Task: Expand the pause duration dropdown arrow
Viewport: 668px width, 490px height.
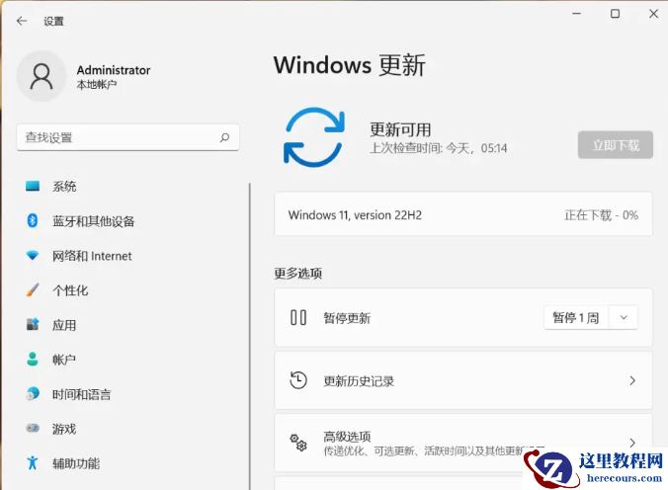Action: (624, 317)
